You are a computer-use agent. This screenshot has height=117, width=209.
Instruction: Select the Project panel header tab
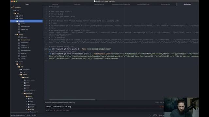27,4
